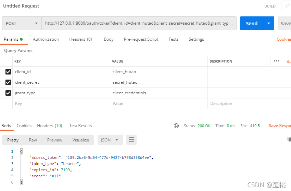Uncheck the client_secret parameter checkbox
The width and height of the screenshot is (291, 191).
[x=8, y=82]
